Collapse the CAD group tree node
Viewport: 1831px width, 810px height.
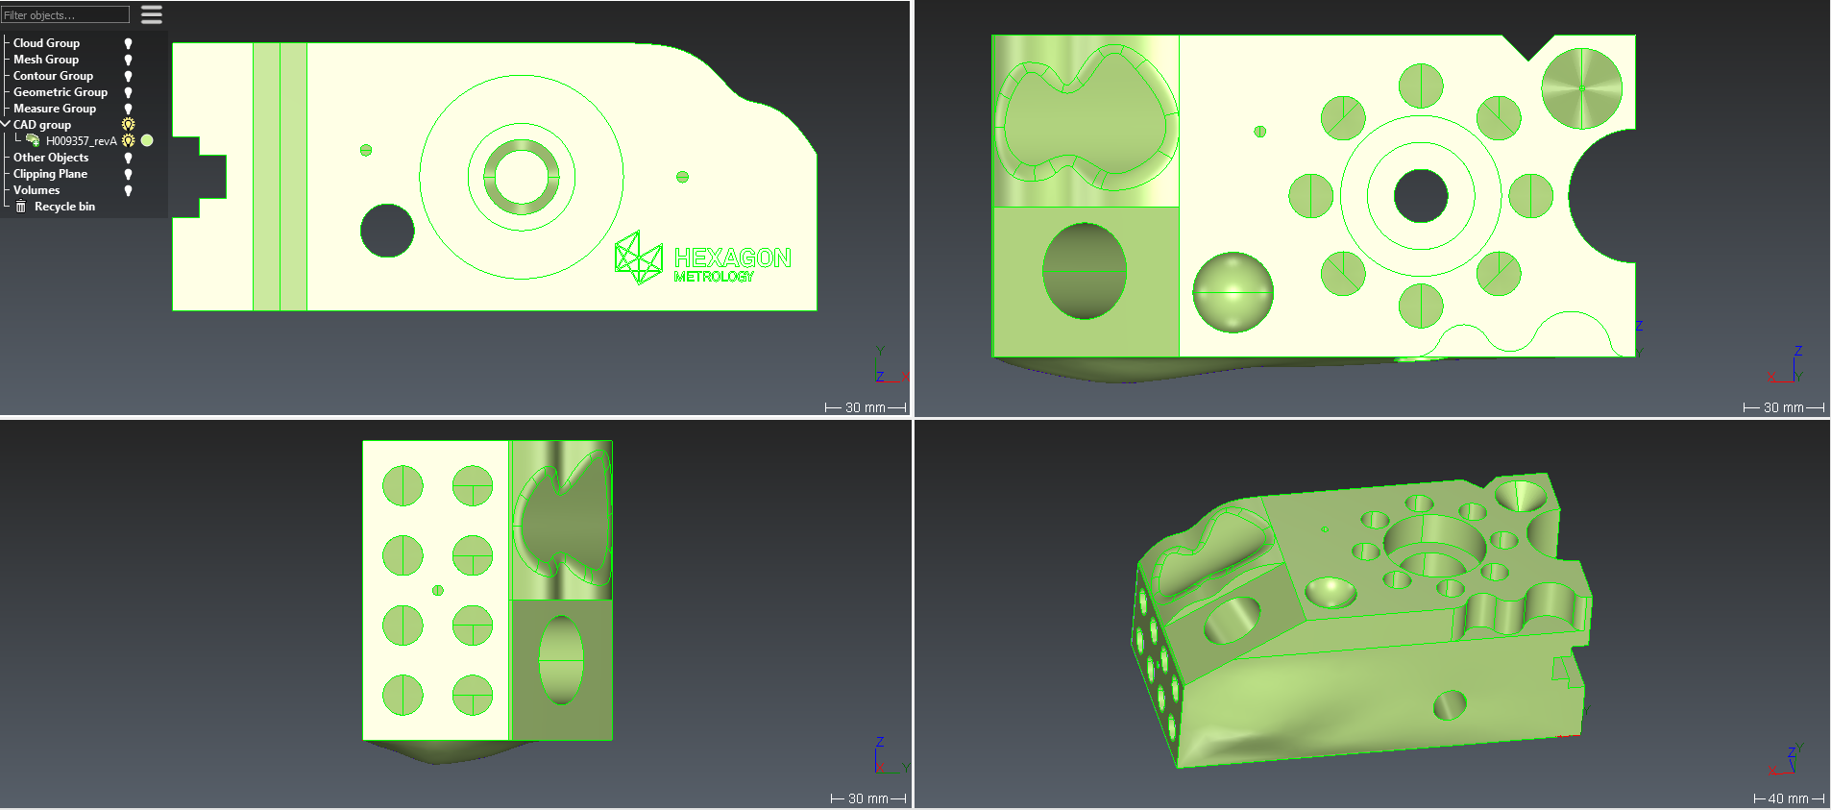(x=6, y=125)
